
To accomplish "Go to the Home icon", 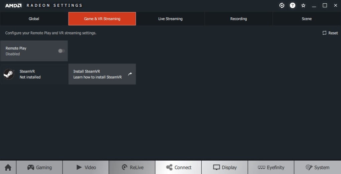I will [8, 167].
